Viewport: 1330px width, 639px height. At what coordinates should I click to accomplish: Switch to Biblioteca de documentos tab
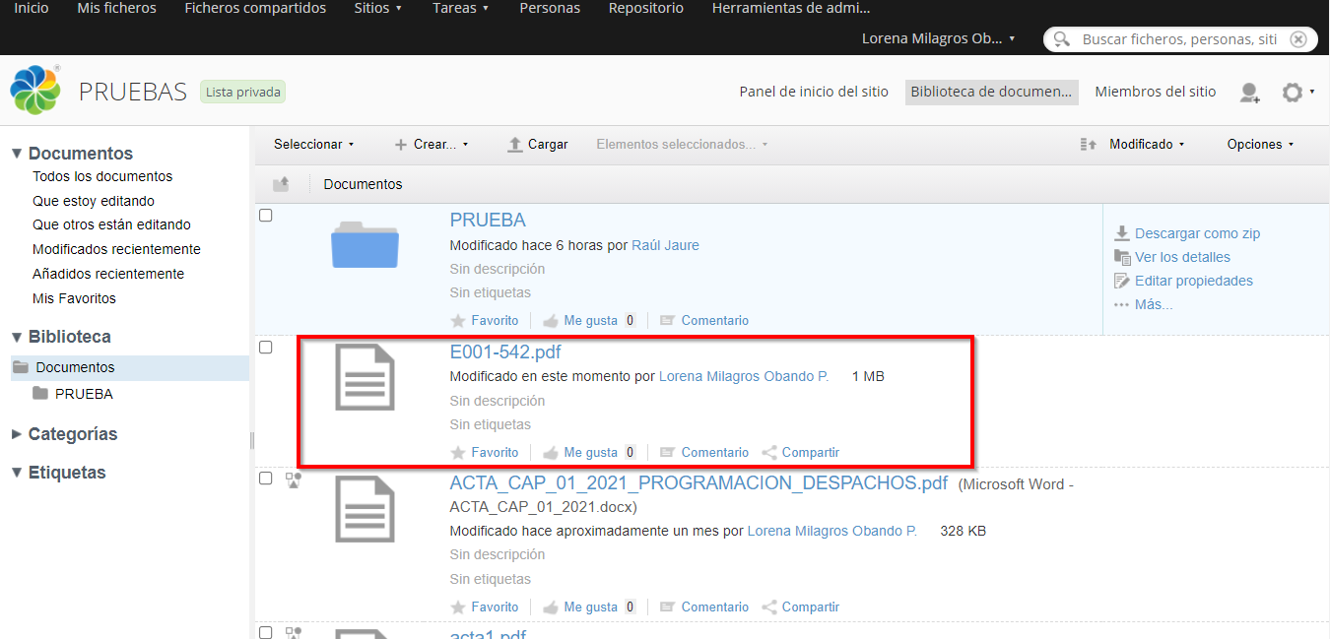[991, 92]
